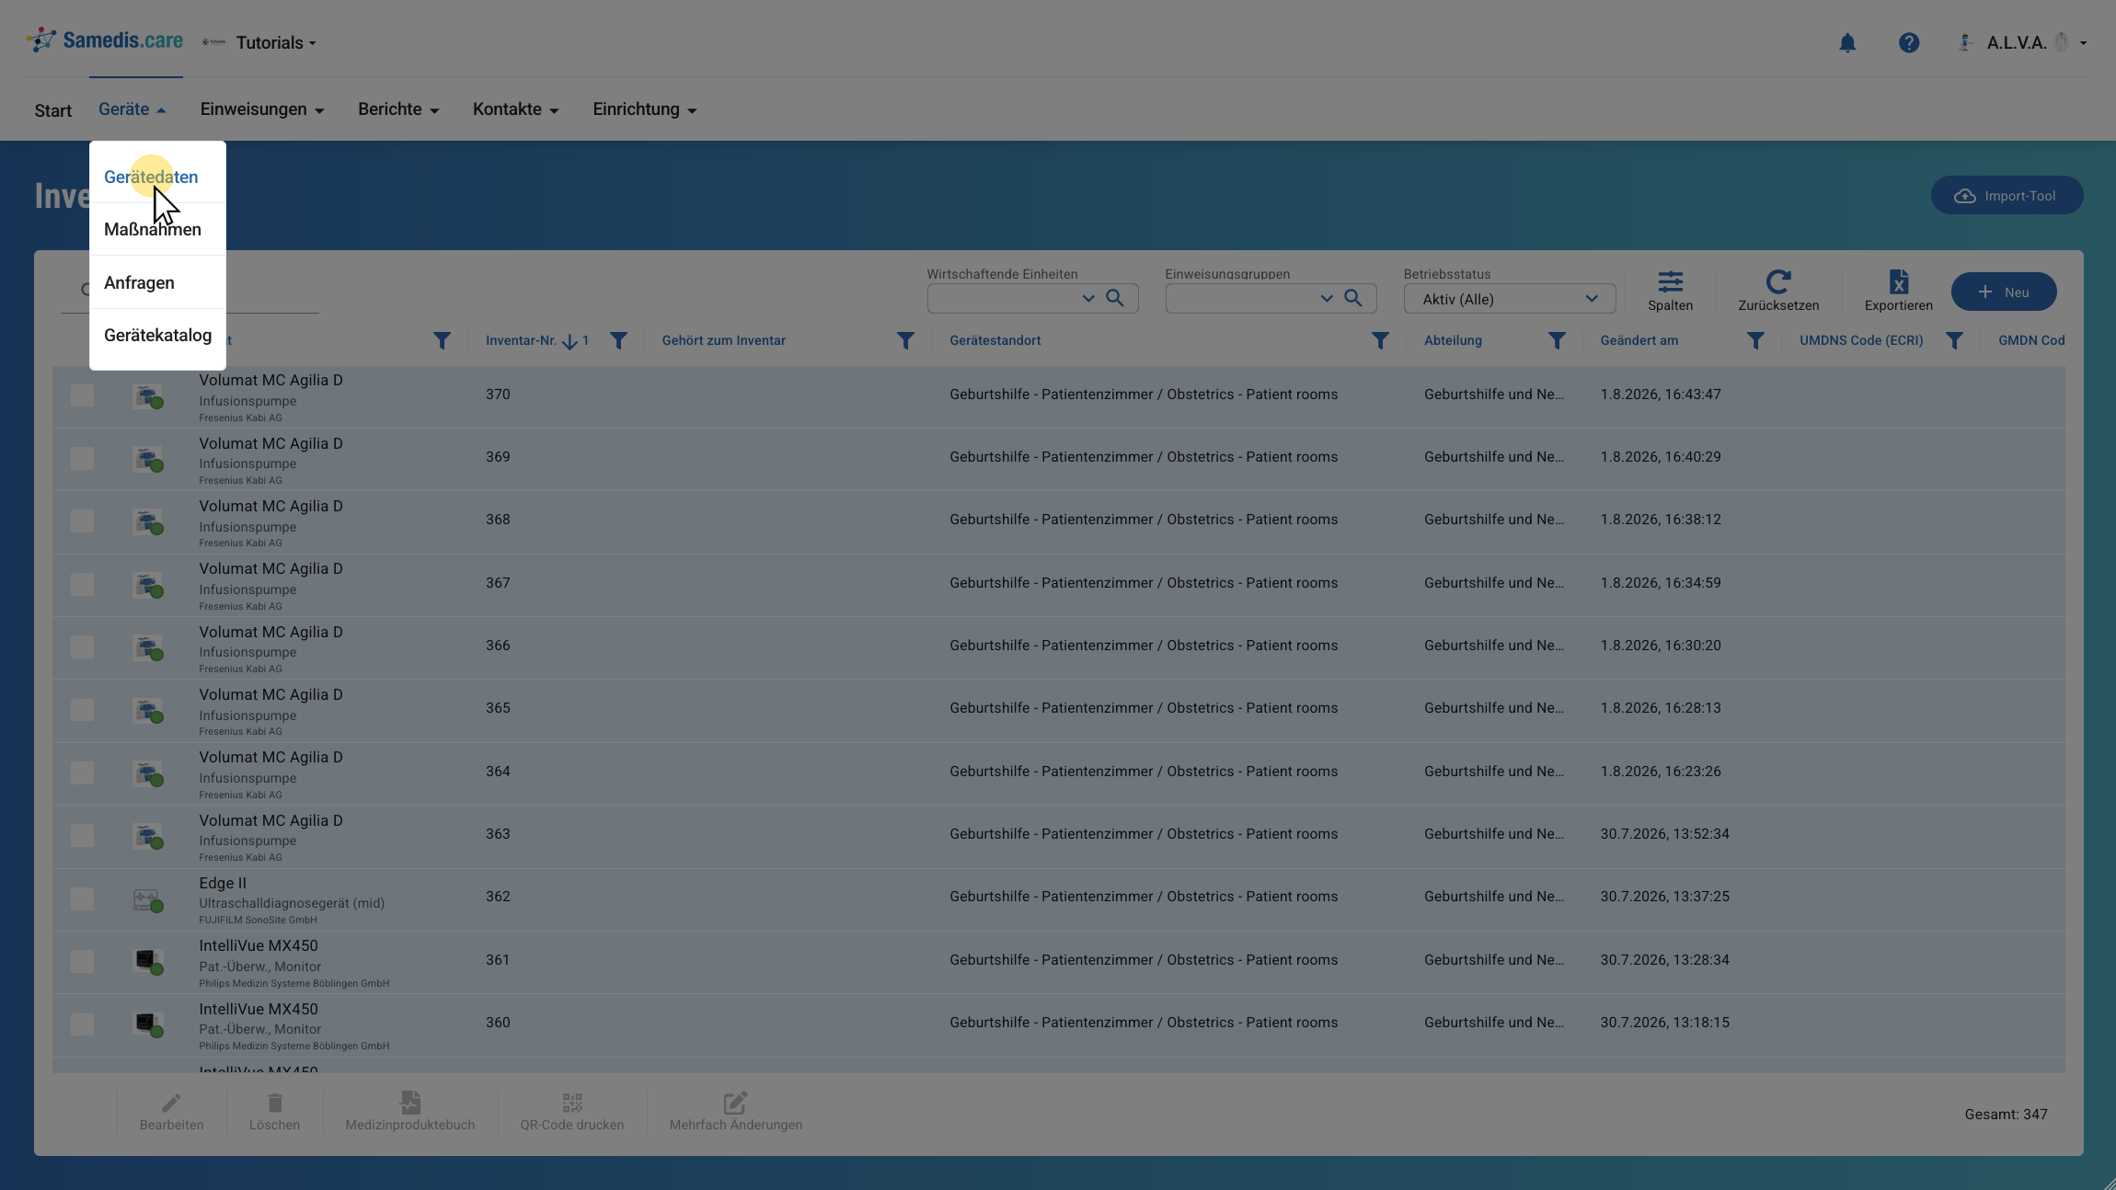Viewport: 2116px width, 1190px height.
Task: Open the help question mark icon
Action: tap(1909, 42)
